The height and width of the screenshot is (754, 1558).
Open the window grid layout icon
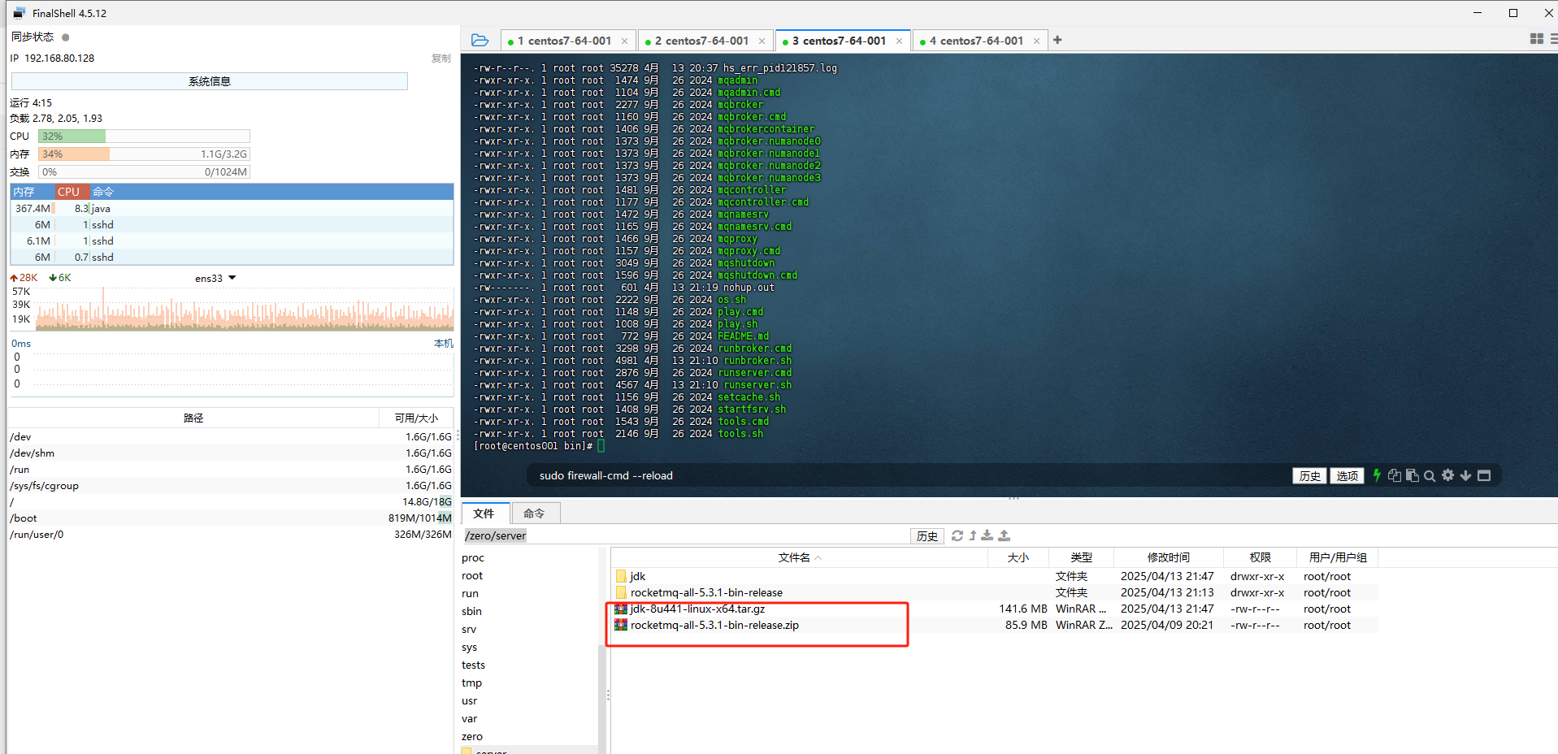point(1536,39)
